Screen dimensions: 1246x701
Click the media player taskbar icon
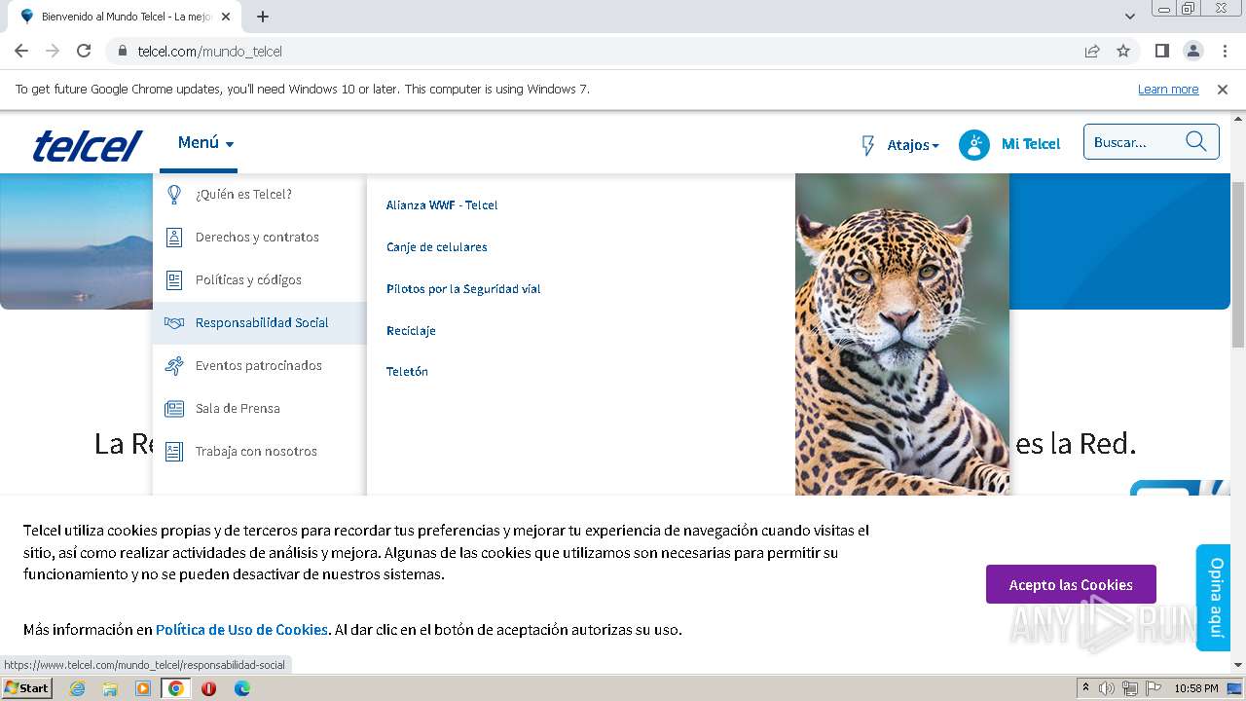coord(143,688)
